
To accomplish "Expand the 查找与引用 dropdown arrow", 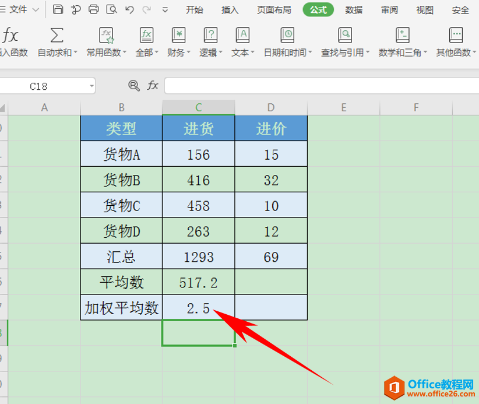I will pyautogui.click(x=368, y=52).
